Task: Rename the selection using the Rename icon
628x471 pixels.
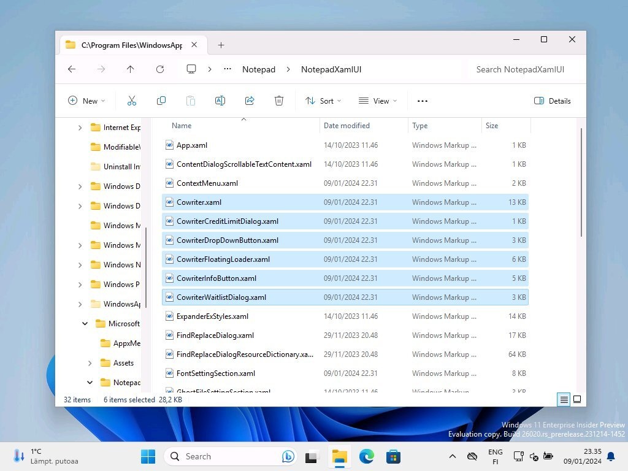Action: (220, 101)
